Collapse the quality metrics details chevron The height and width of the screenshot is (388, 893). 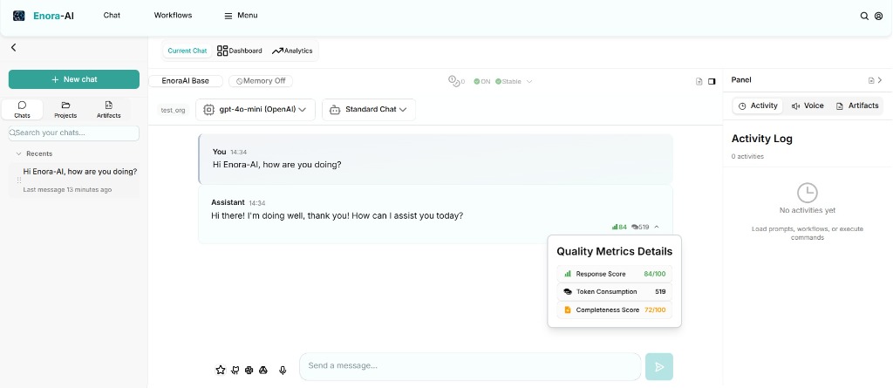(657, 227)
